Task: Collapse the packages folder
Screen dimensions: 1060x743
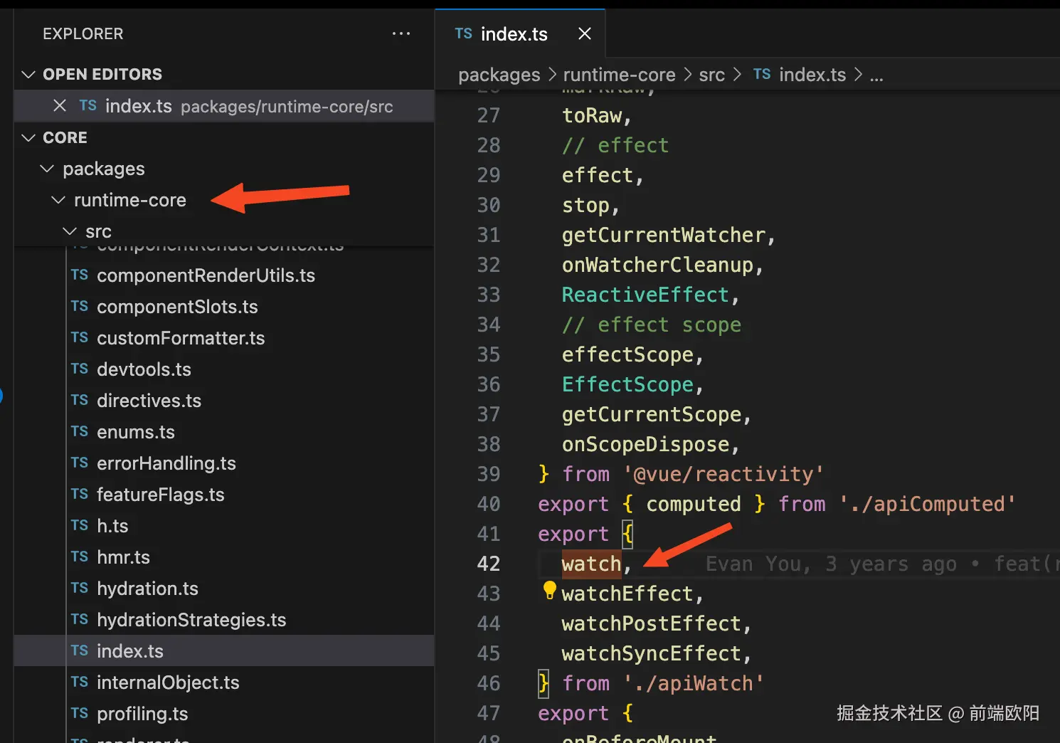Action: click(x=47, y=169)
